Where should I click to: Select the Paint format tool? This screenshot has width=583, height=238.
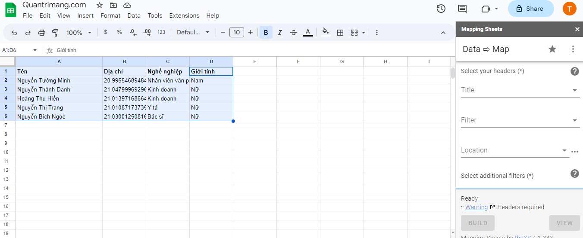(55, 33)
